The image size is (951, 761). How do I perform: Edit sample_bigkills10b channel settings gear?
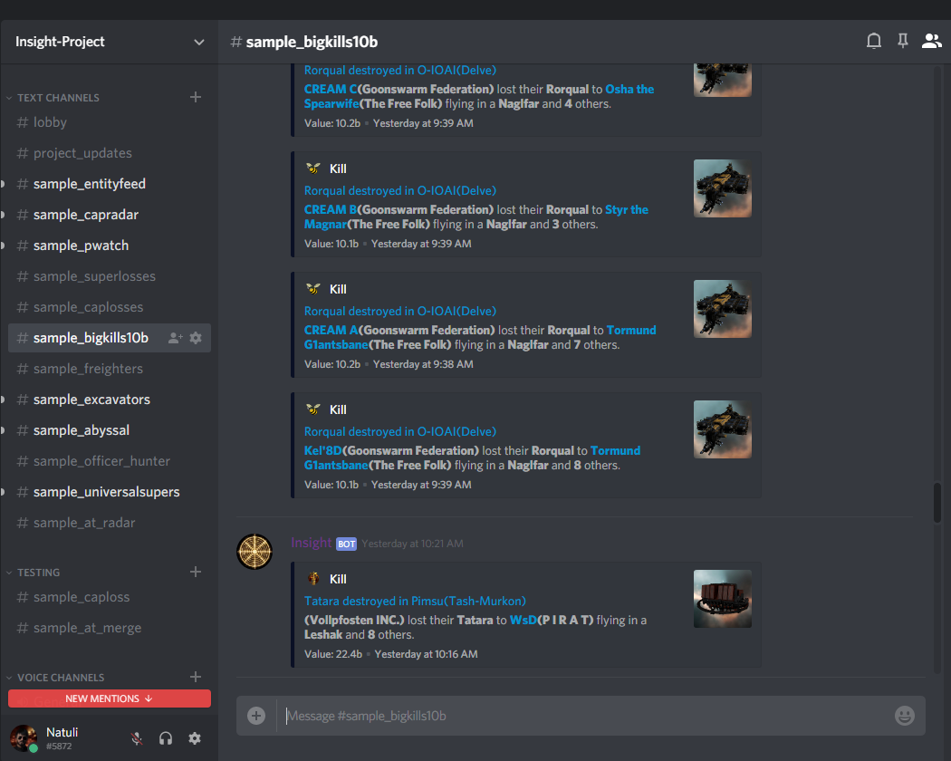pos(196,338)
